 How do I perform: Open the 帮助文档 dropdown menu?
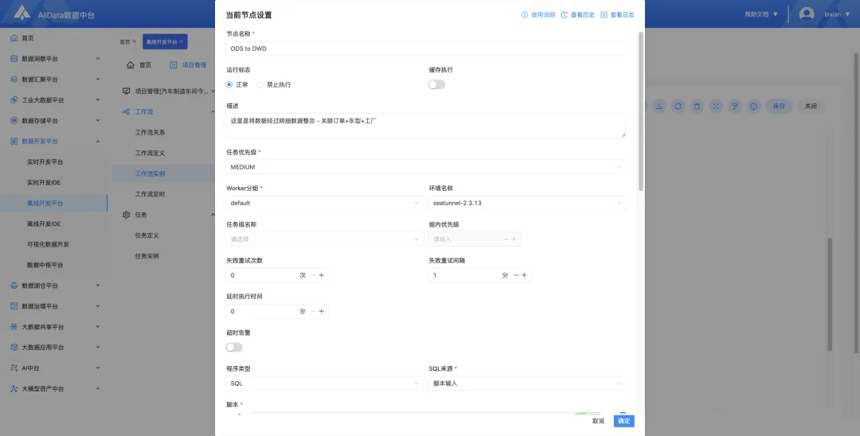761,14
